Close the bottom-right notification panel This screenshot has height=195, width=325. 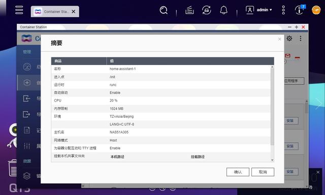point(318,172)
